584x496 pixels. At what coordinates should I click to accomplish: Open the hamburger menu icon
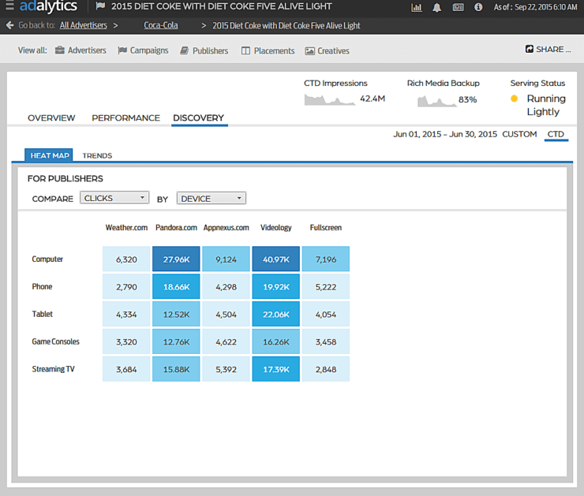pyautogui.click(x=9, y=6)
